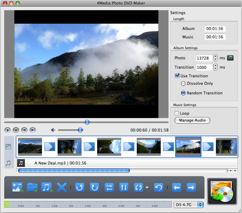Switch to the music track tab

[x=8, y=163]
